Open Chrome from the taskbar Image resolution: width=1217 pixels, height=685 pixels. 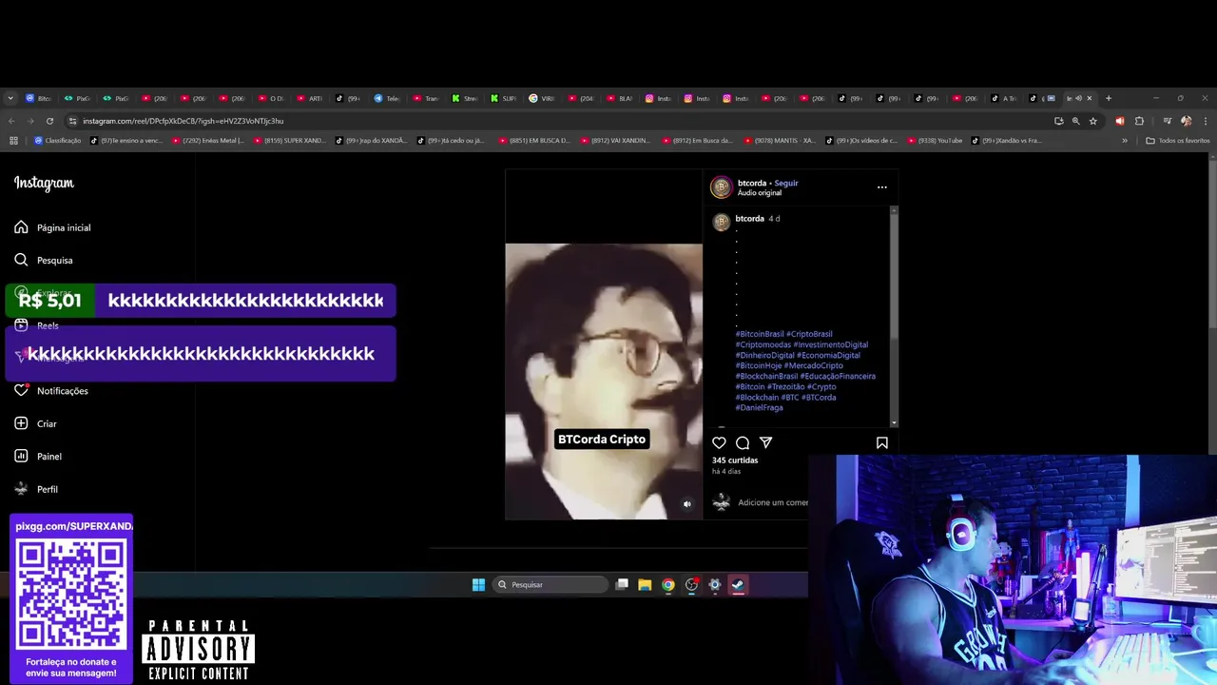click(668, 584)
